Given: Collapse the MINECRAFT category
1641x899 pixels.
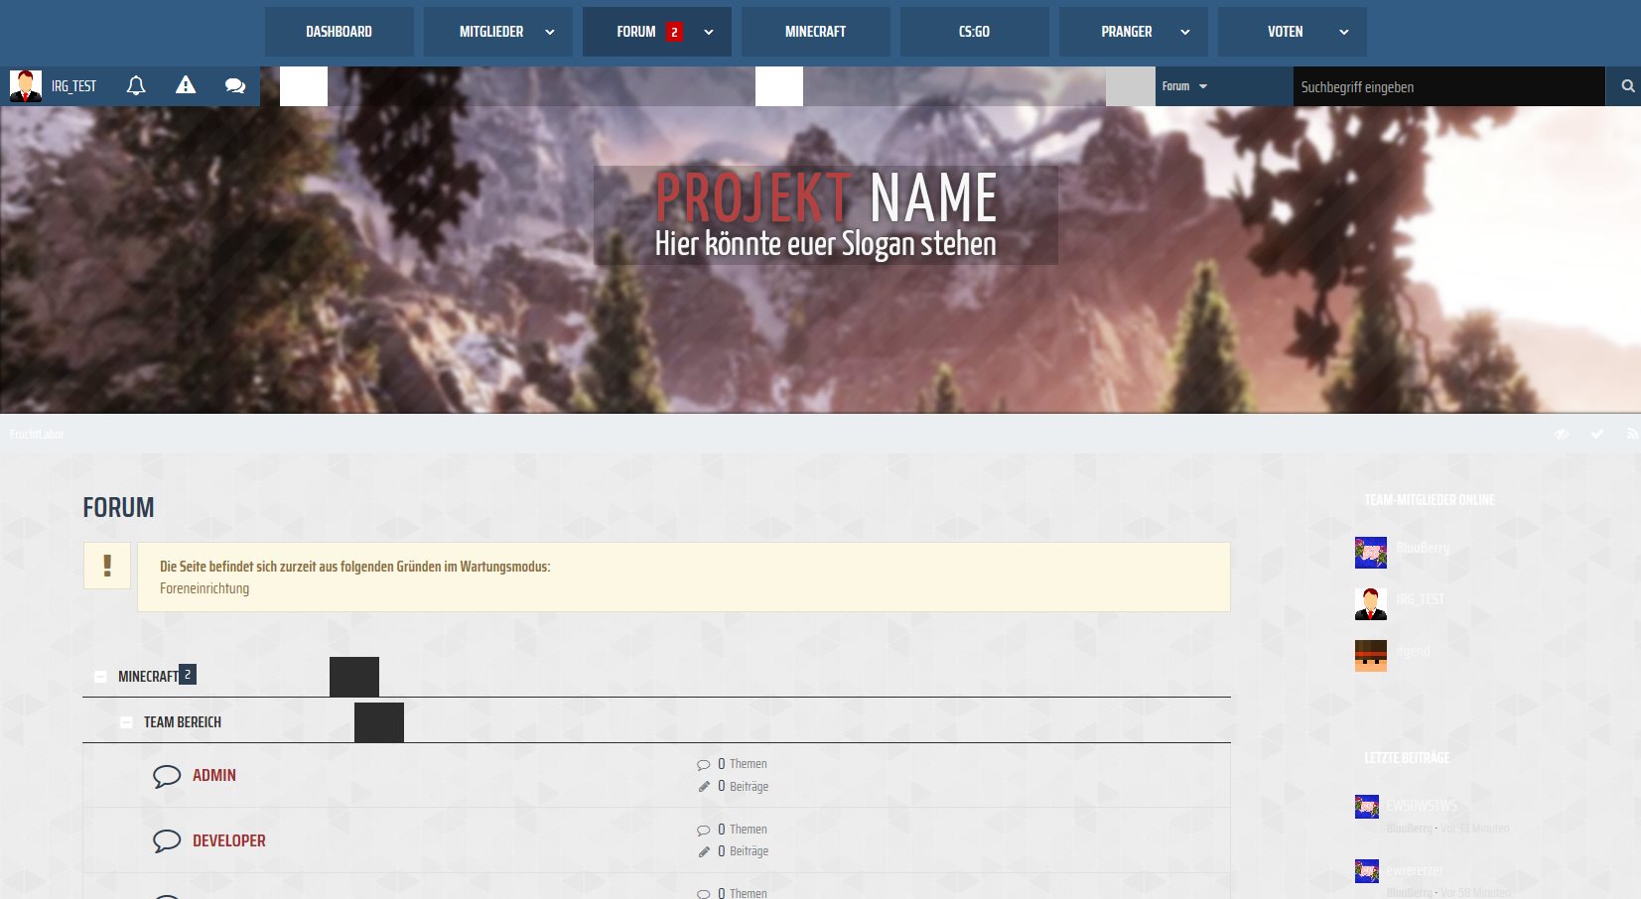Looking at the screenshot, I should (100, 677).
